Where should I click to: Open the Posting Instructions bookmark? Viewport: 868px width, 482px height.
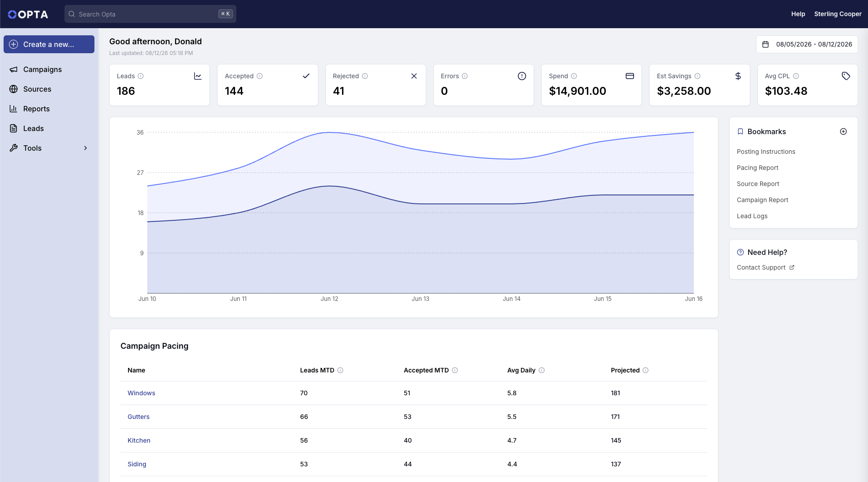tap(766, 152)
